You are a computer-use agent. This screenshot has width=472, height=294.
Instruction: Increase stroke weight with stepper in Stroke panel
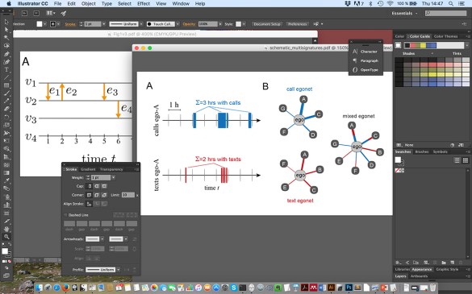(88, 176)
